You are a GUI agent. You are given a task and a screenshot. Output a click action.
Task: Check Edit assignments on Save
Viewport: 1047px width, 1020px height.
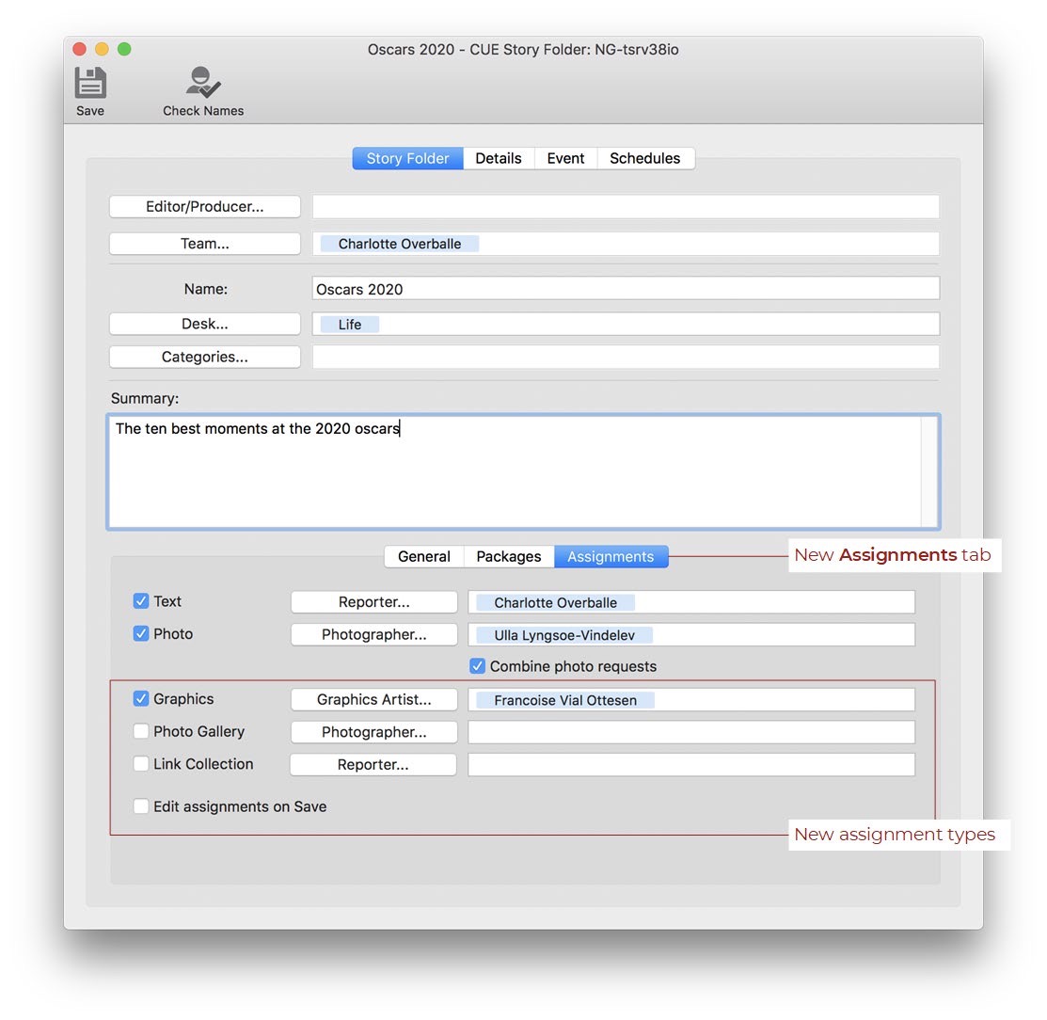(141, 806)
